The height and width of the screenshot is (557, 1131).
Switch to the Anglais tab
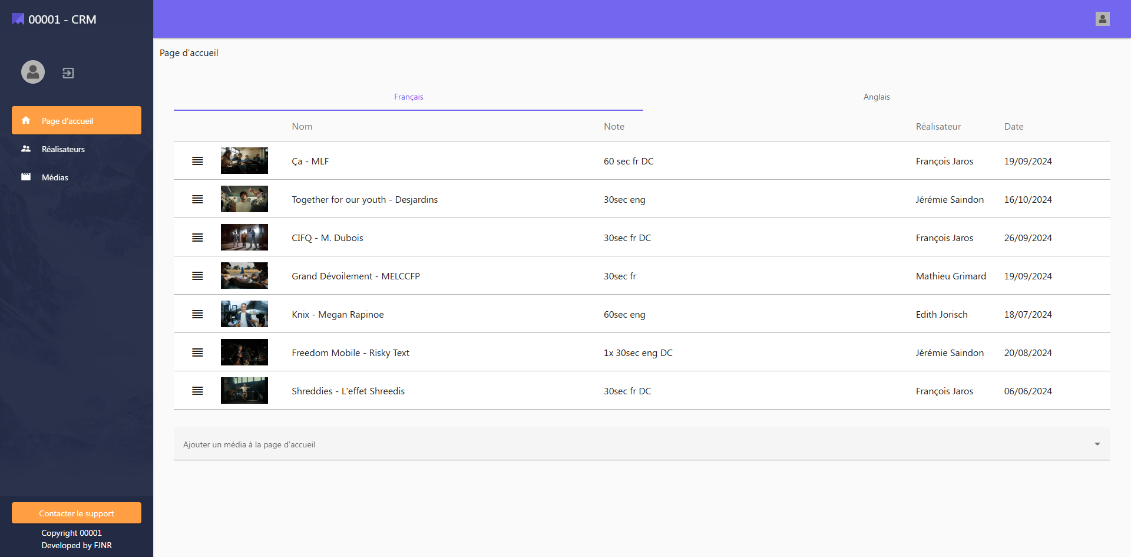point(876,97)
